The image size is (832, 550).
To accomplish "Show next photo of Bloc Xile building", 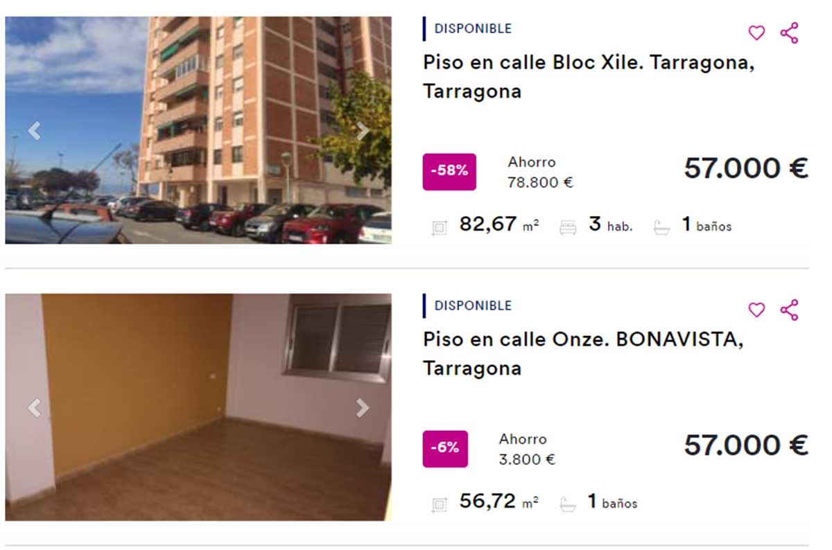I will click(x=362, y=131).
